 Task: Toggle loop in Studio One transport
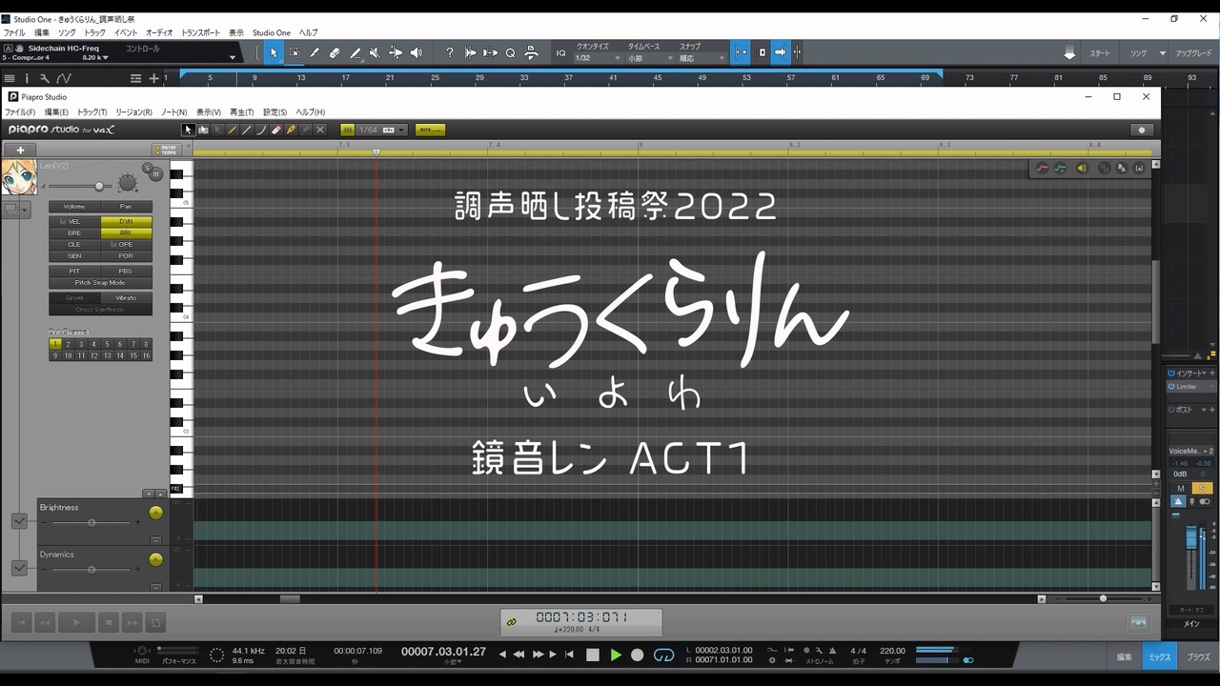[x=662, y=655]
